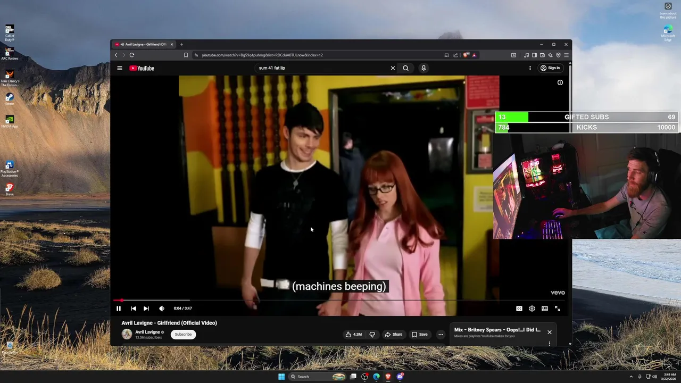Open the Avril Lavigne channel name link
The height and width of the screenshot is (383, 681).
coord(147,332)
